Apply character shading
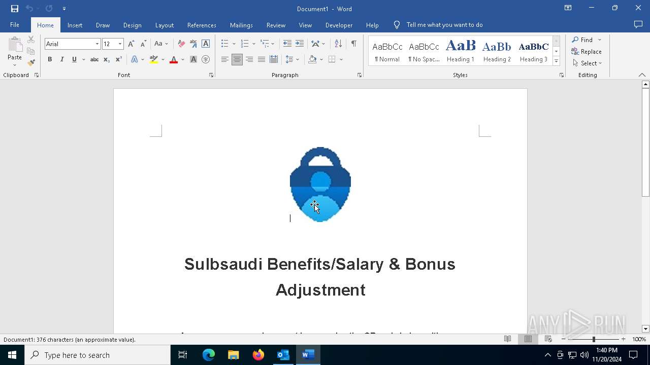The height and width of the screenshot is (365, 650). tap(193, 59)
